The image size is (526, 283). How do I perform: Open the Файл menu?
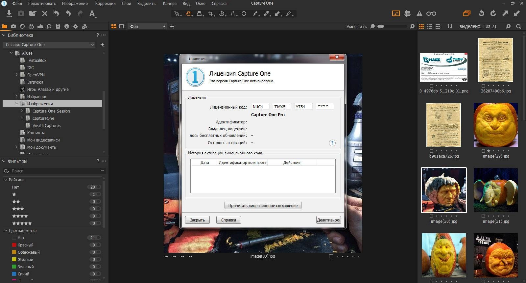(x=17, y=4)
